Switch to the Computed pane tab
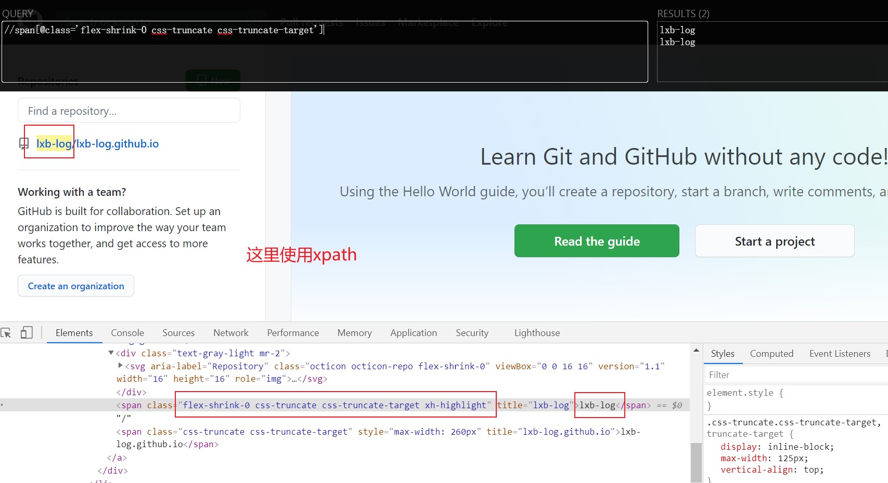Screen dimensions: 888x483 (771, 354)
